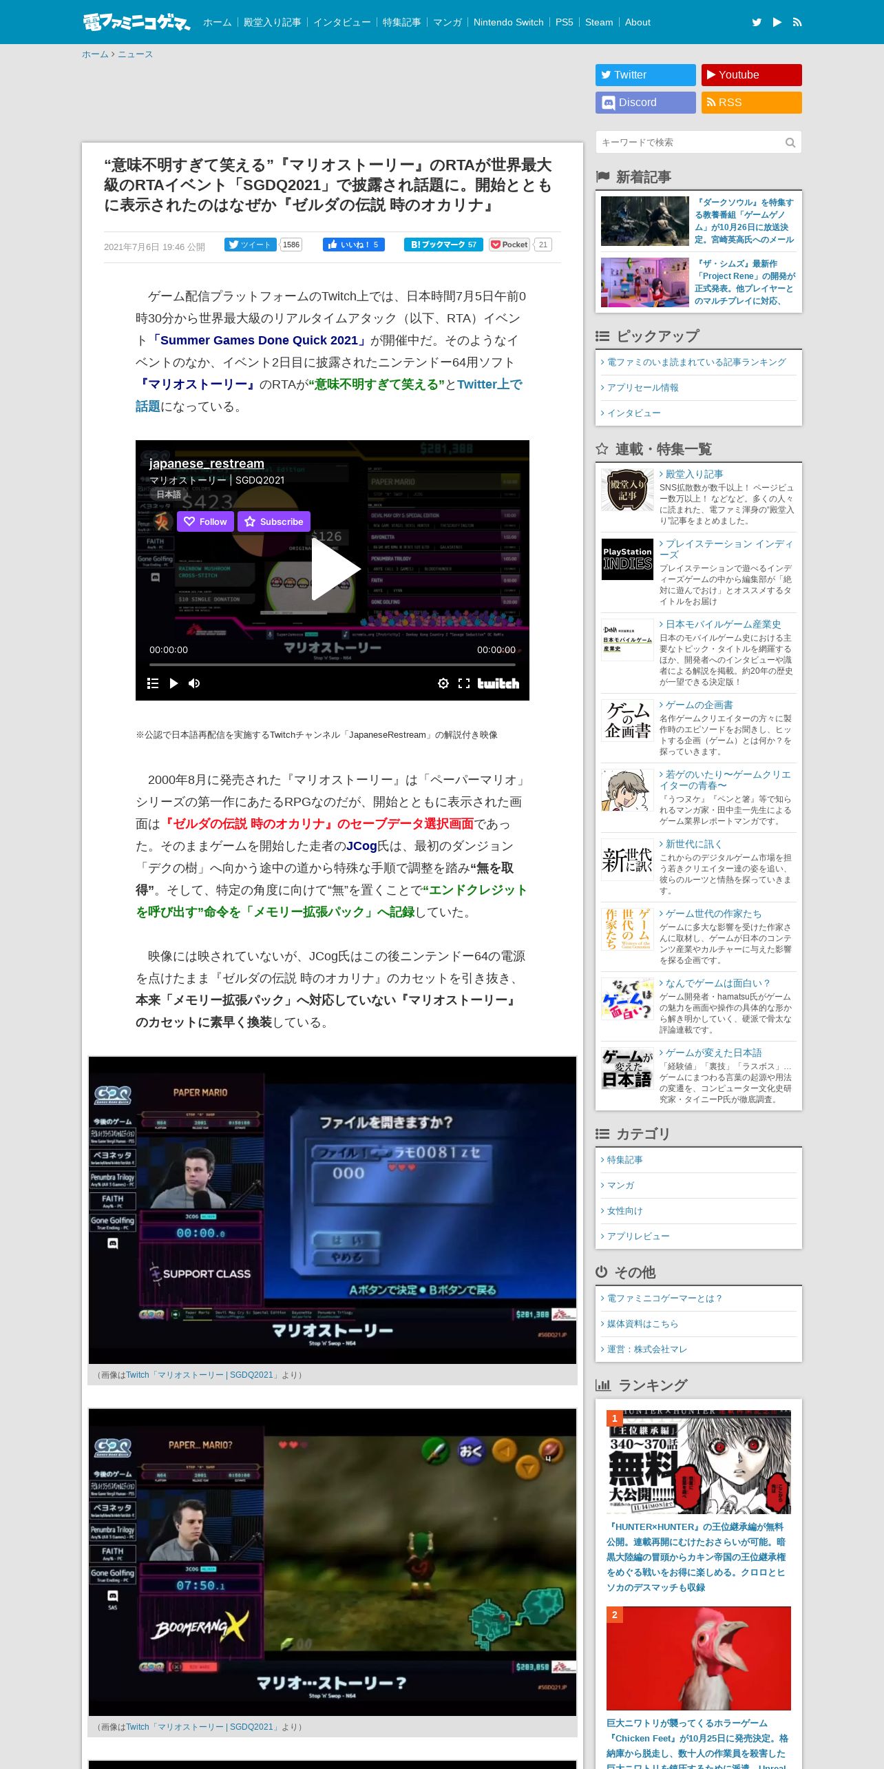884x1769 pixels.
Task: Click the RSS icon in top header
Action: [x=797, y=22]
